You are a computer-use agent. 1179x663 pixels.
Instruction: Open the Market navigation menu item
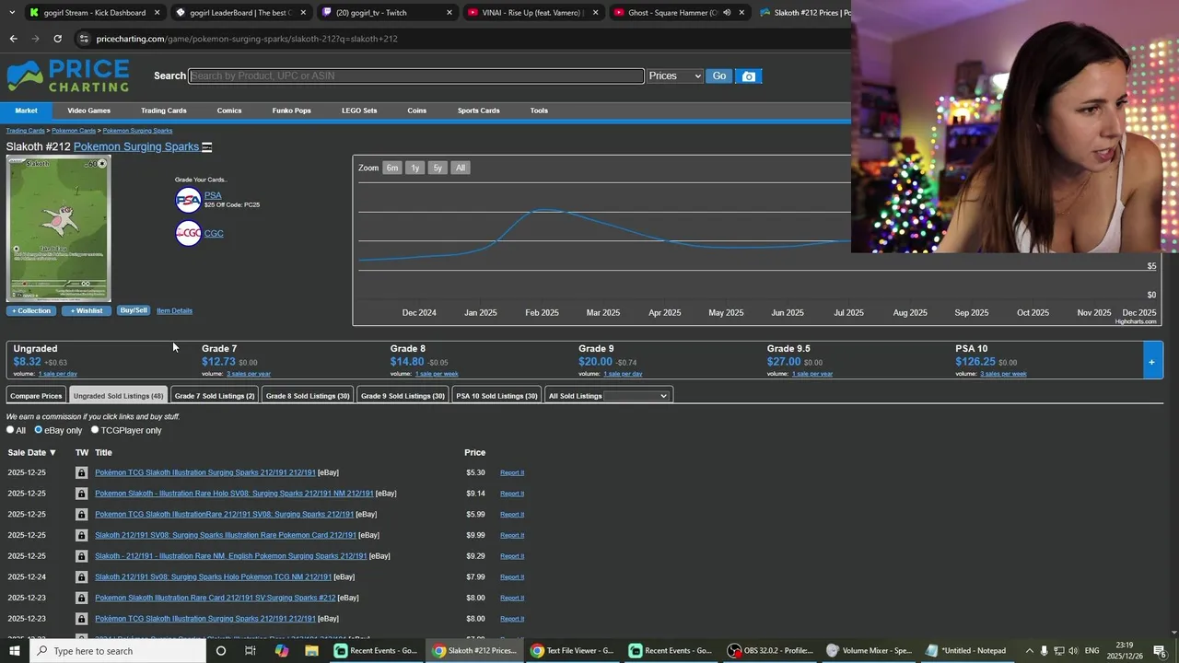26,110
